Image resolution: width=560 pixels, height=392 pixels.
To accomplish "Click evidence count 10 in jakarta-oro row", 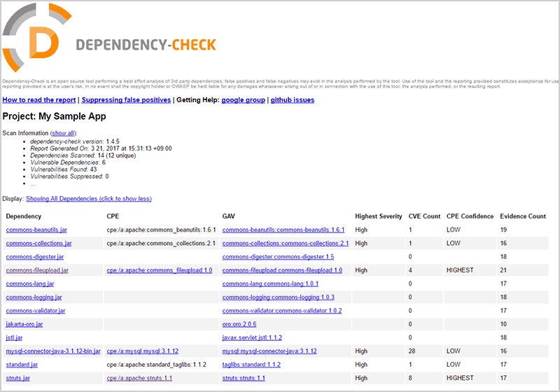I will 503,325.
